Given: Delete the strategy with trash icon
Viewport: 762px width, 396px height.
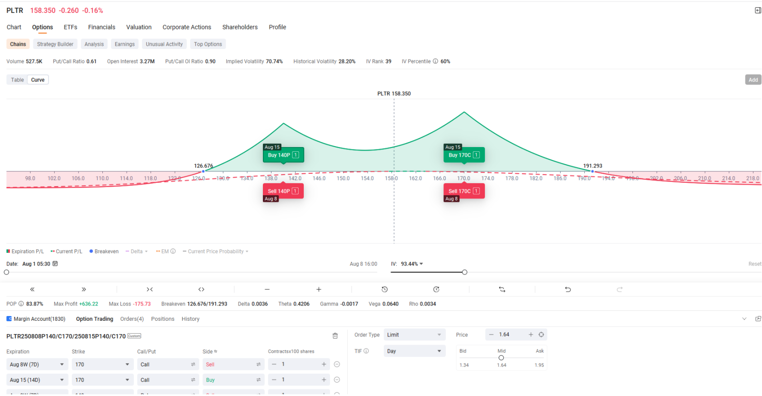Looking at the screenshot, I should (x=335, y=336).
